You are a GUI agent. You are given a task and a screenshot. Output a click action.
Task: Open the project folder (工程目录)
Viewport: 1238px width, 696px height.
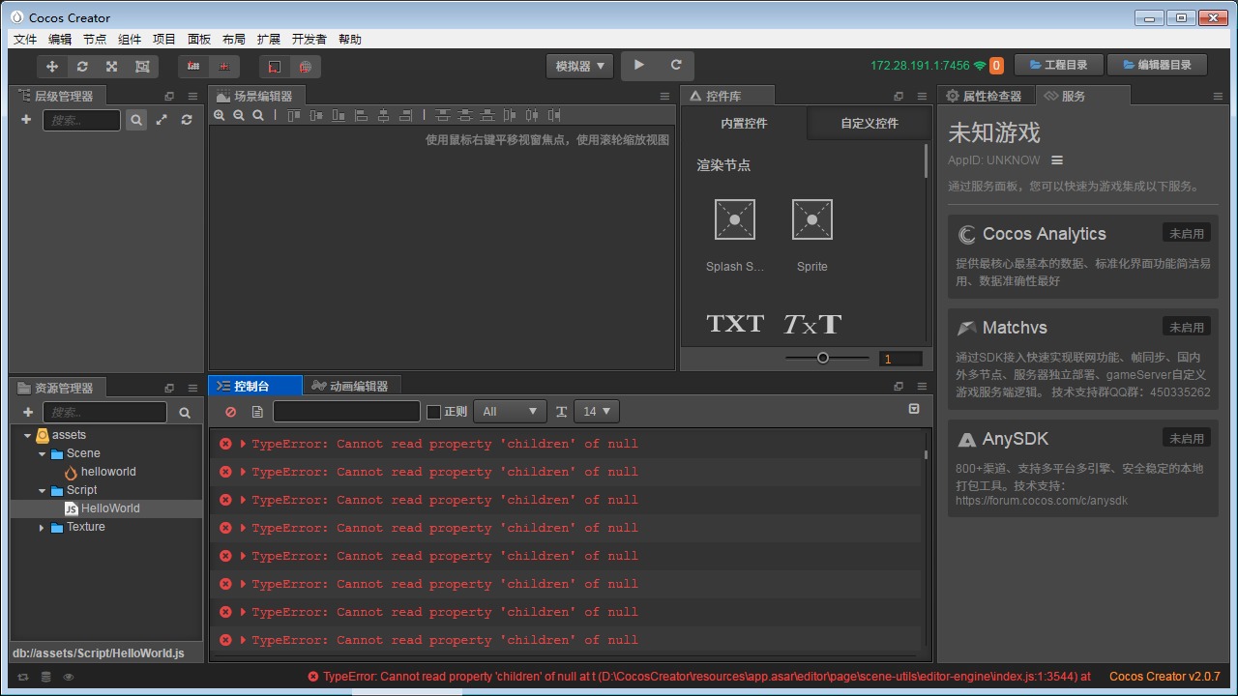[1059, 65]
